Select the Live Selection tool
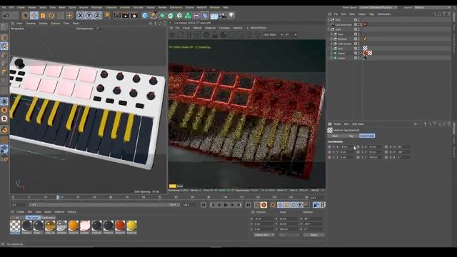The image size is (457, 257). (x=26, y=16)
